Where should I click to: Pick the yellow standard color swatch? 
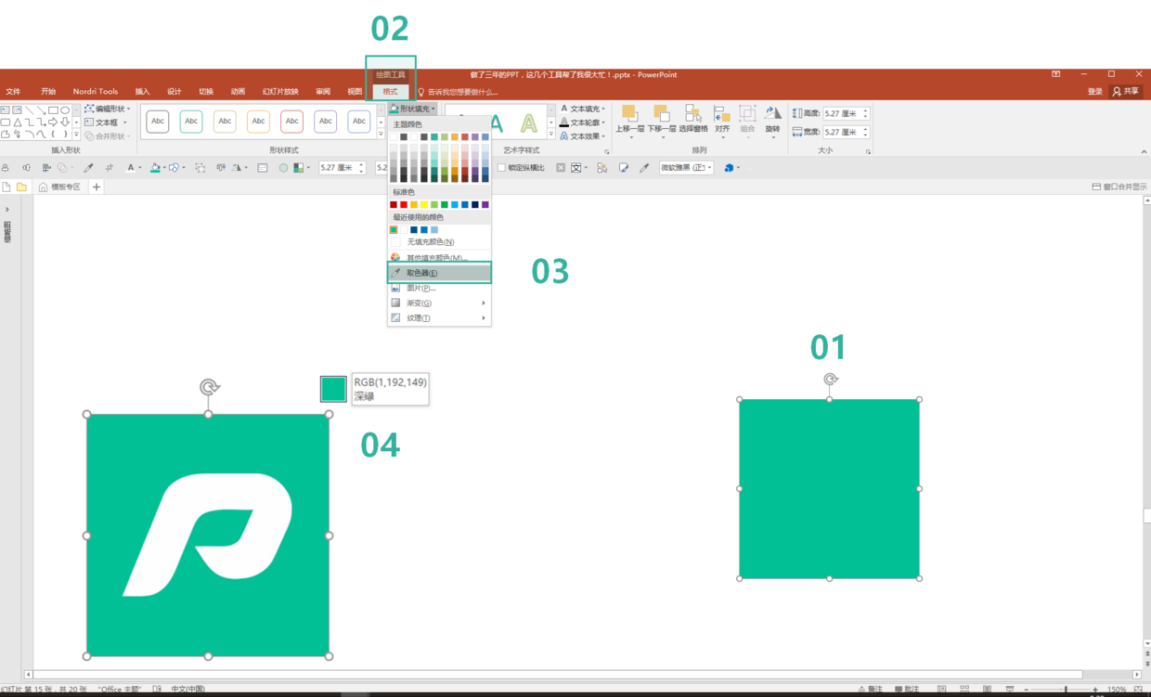[x=424, y=204]
